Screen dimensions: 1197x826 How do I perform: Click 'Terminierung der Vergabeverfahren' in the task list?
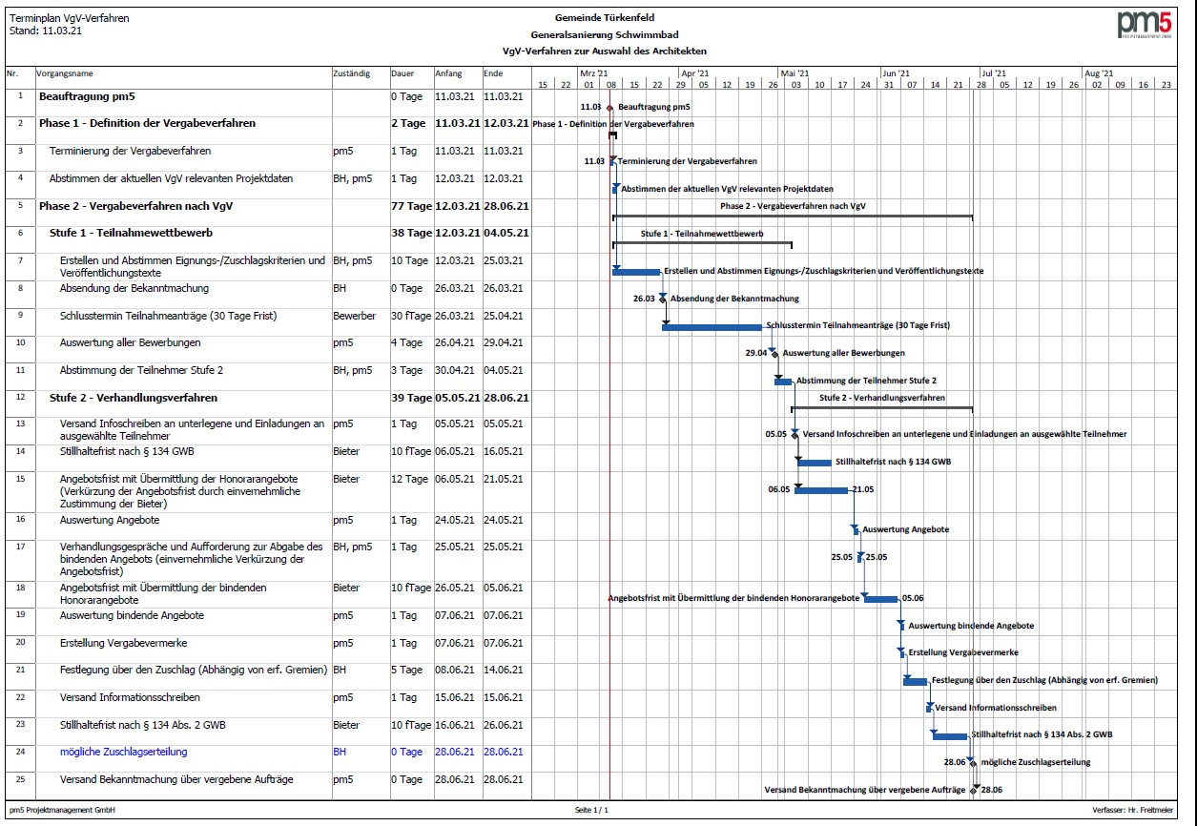[x=130, y=152]
